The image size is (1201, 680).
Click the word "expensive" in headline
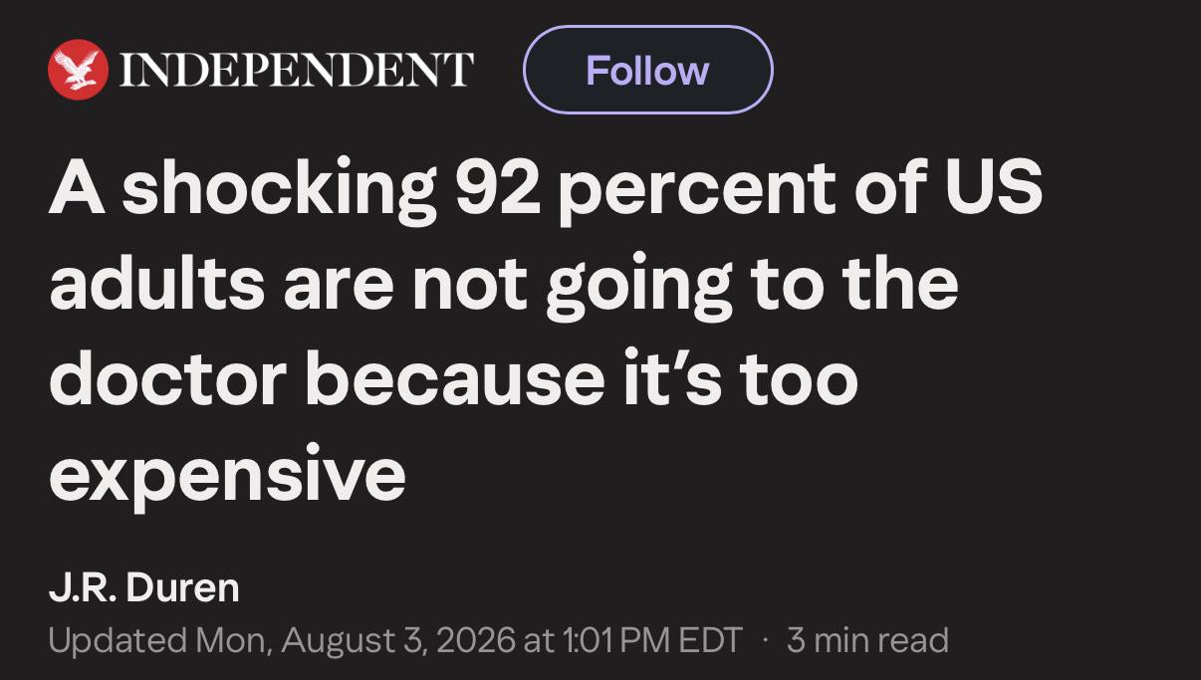tap(227, 477)
